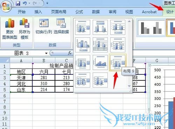Click 另存为模板 button
This screenshot has height=129, width=175.
pos(24,29)
